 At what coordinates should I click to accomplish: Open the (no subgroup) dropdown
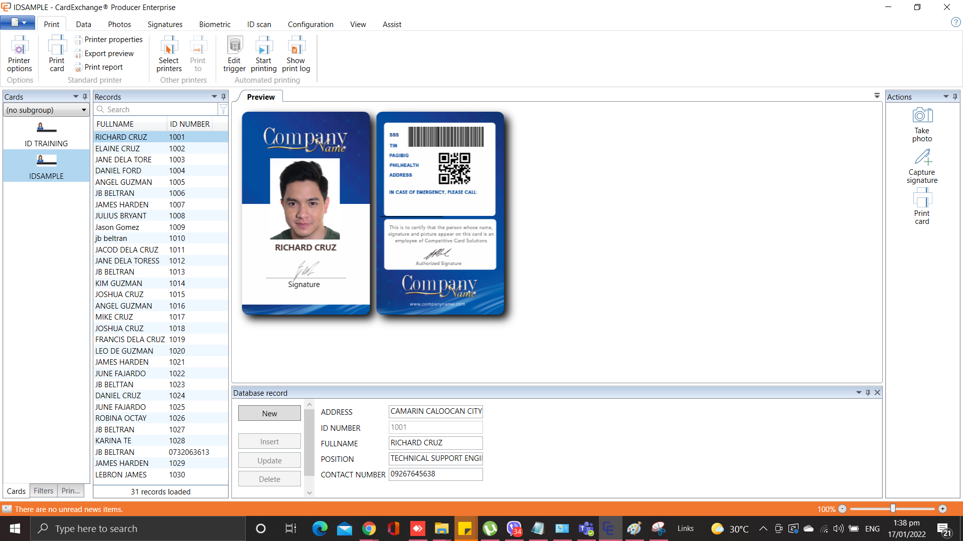pyautogui.click(x=46, y=110)
